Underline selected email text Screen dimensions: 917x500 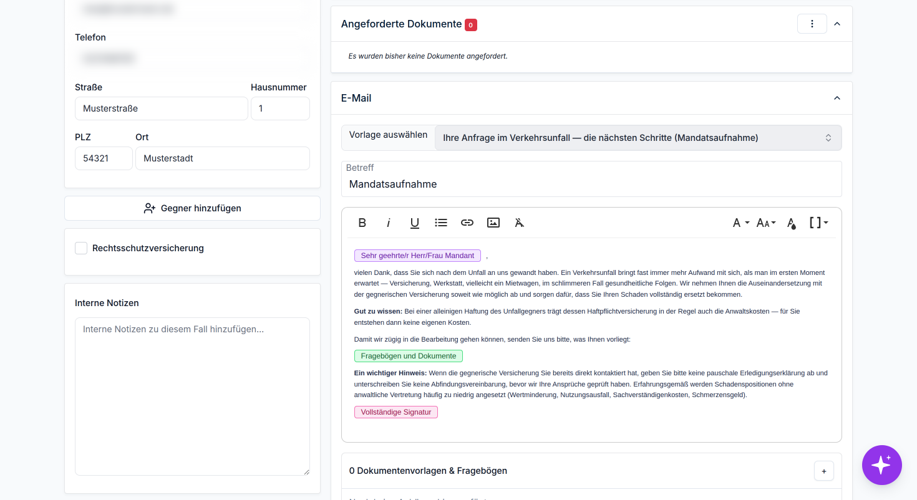point(415,223)
